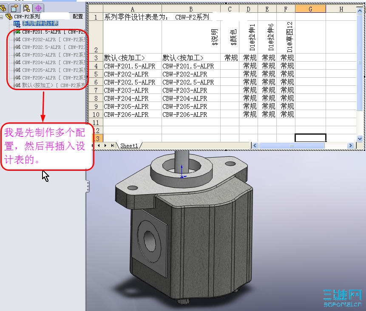Screen dimensions: 366x311
Task: Select spreadsheet column A header
Action: 132,9
